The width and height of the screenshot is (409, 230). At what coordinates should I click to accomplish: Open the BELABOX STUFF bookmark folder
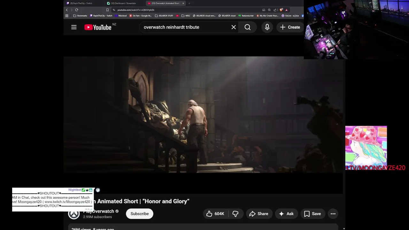[x=164, y=16]
